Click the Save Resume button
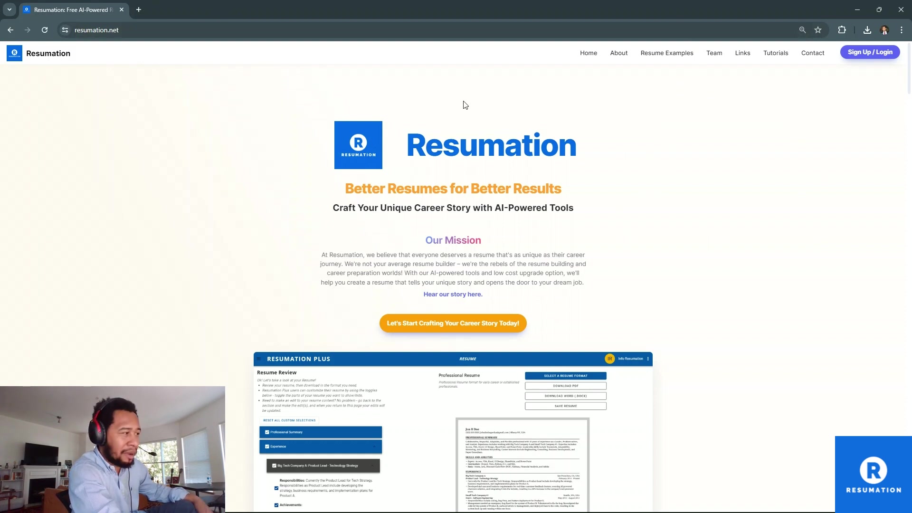The image size is (912, 513). coord(566,406)
